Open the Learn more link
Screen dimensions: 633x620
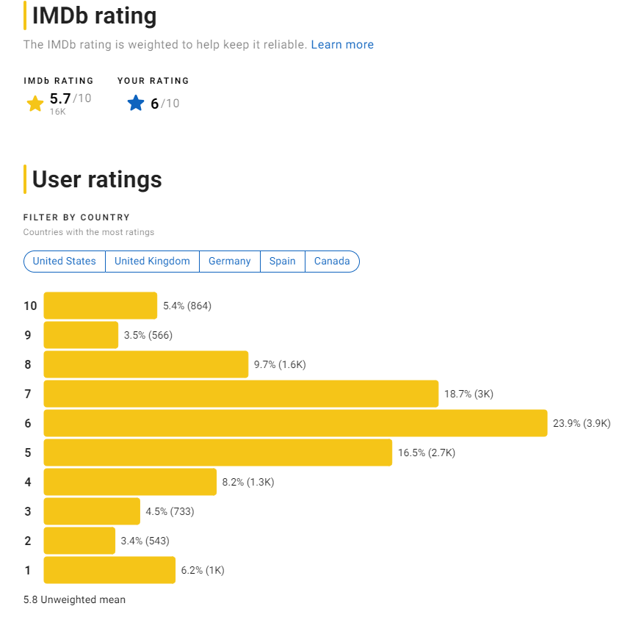[x=342, y=44]
